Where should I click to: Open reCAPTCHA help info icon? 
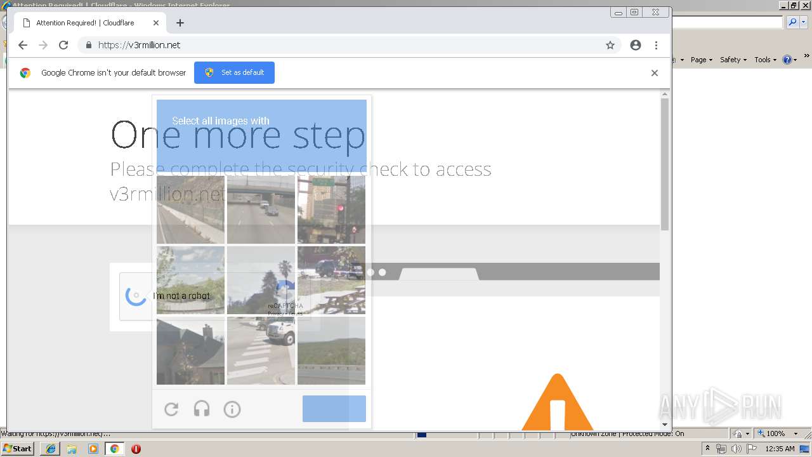click(x=232, y=409)
